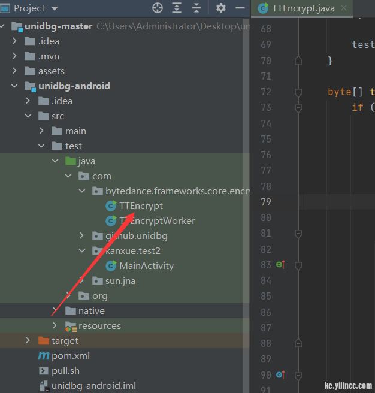This screenshot has height=393, width=375.
Task: Expand the target folder
Action: pyautogui.click(x=28, y=340)
